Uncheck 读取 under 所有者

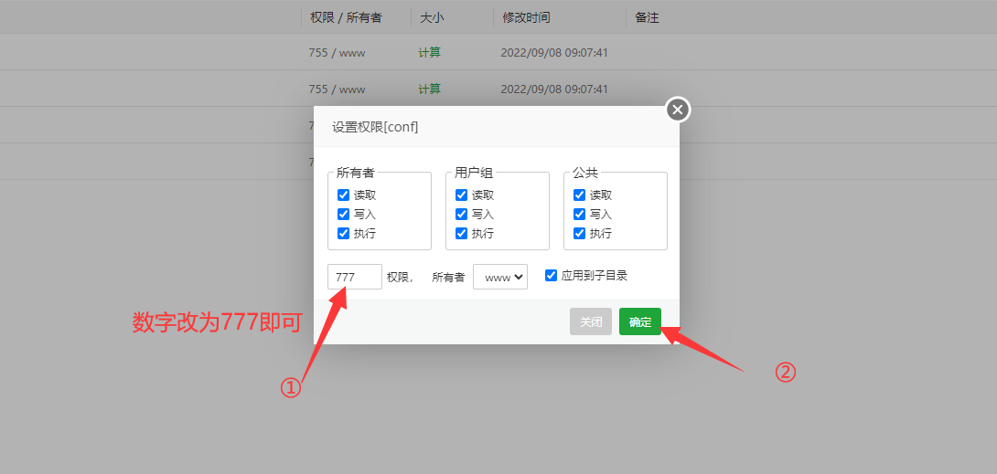point(344,195)
